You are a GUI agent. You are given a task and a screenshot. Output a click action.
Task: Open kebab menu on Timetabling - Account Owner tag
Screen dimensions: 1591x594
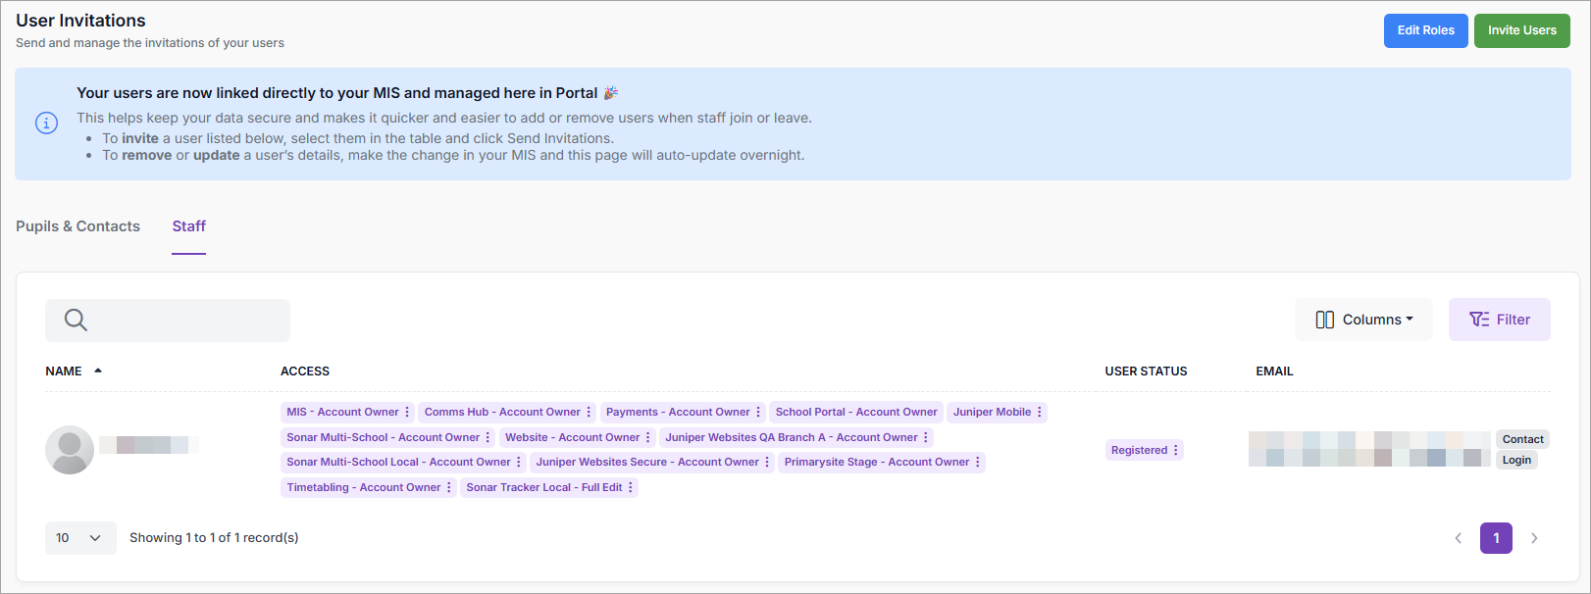point(449,488)
